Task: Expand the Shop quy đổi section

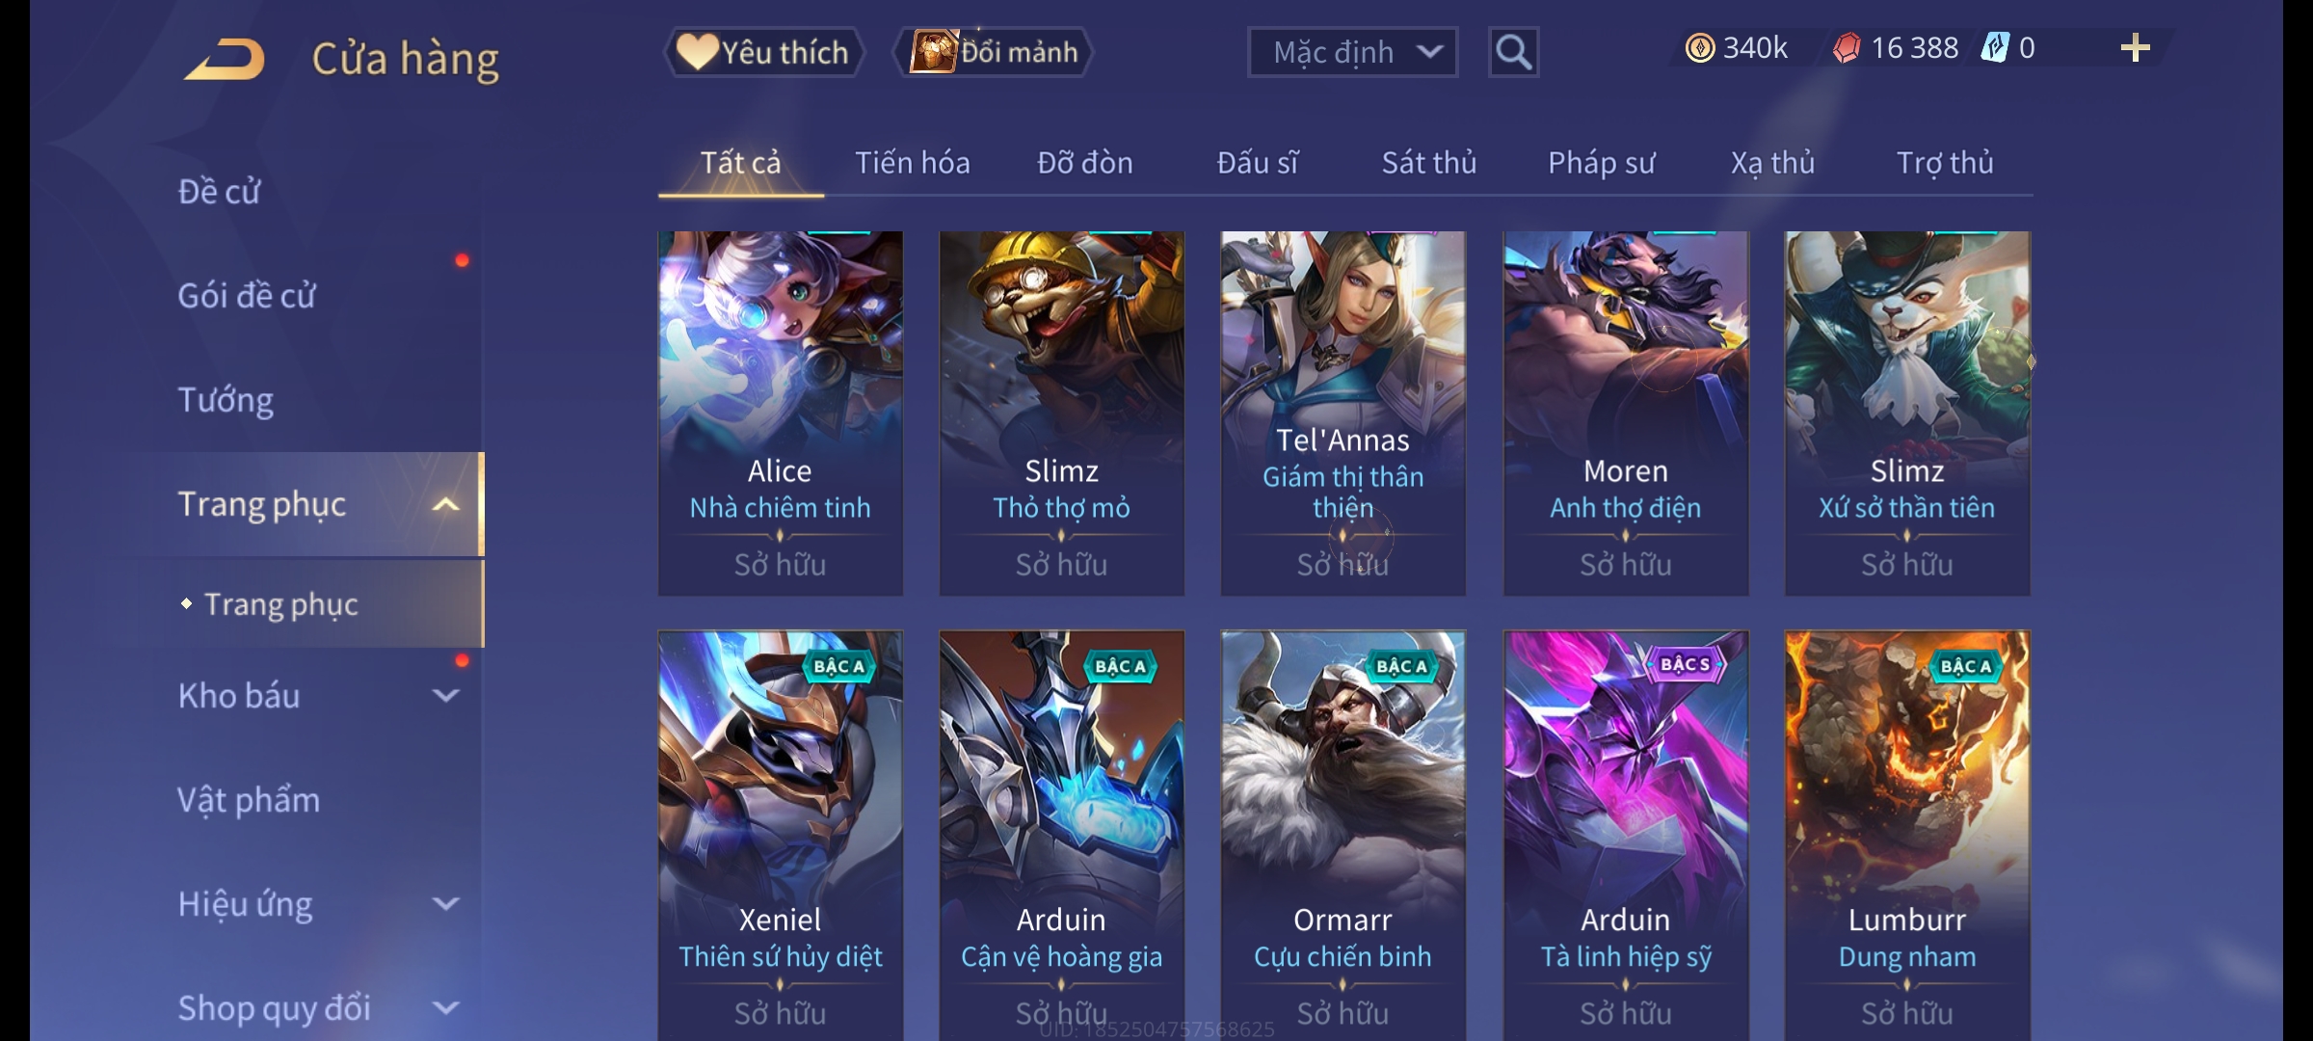Action: tap(445, 1007)
